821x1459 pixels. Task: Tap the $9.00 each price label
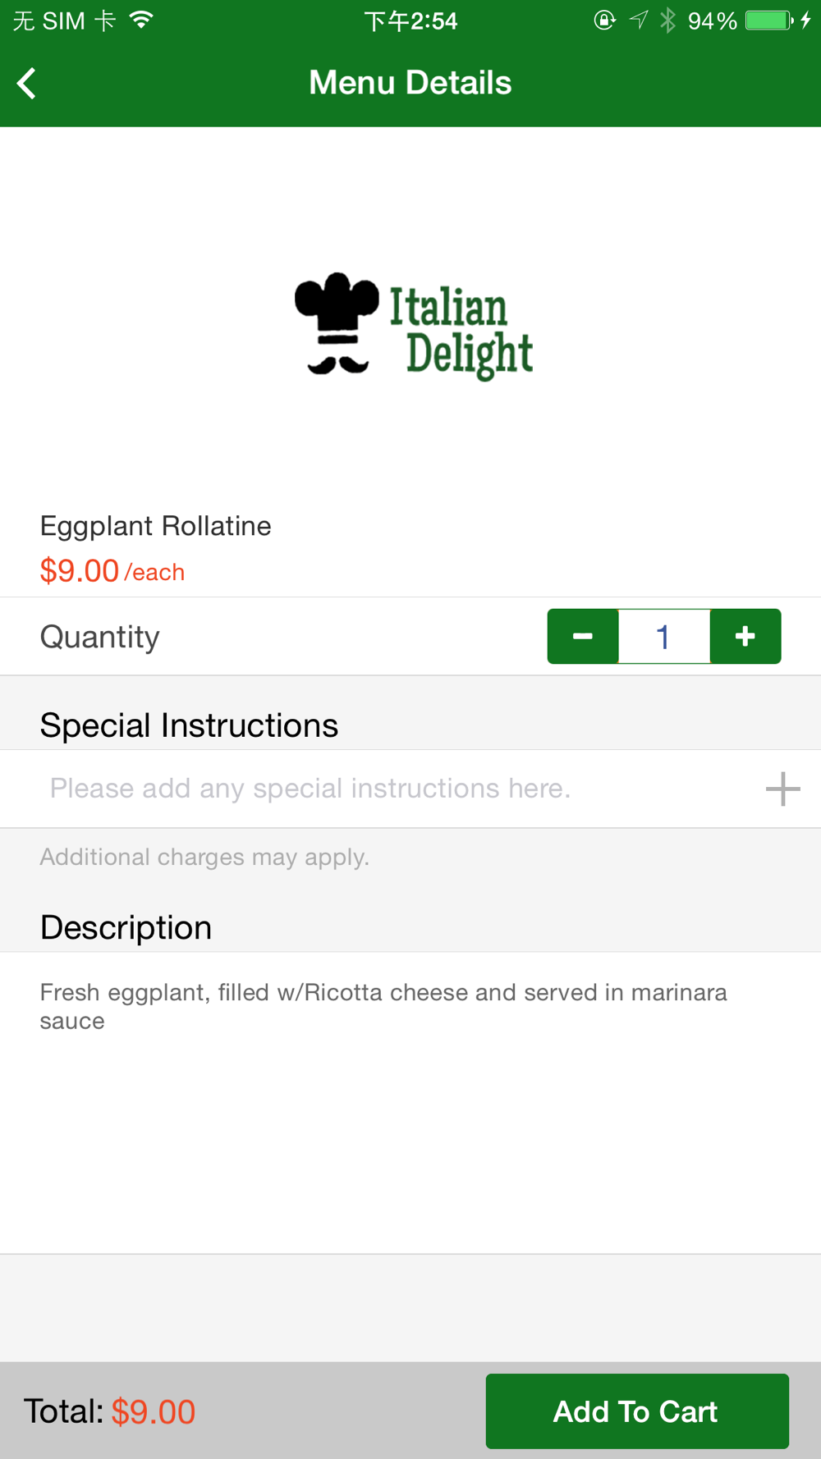pos(112,571)
